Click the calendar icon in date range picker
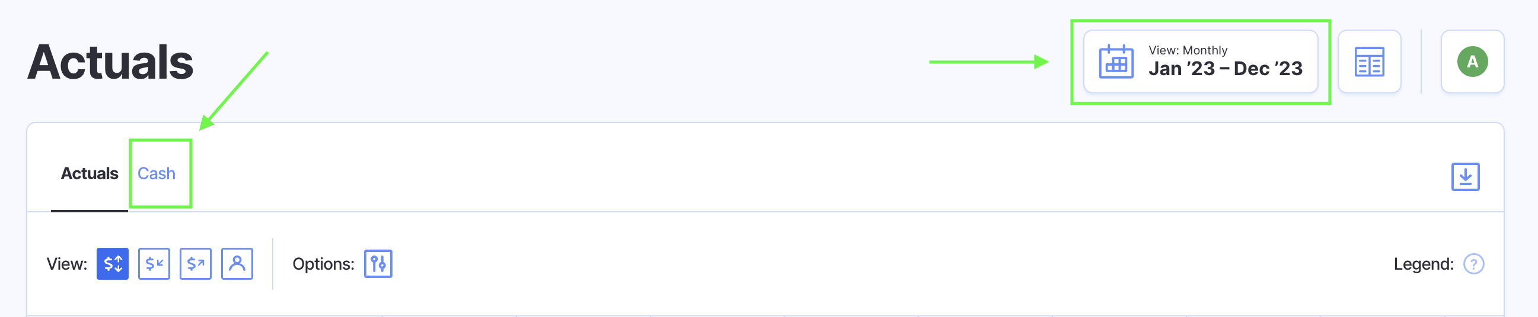 [x=1116, y=62]
